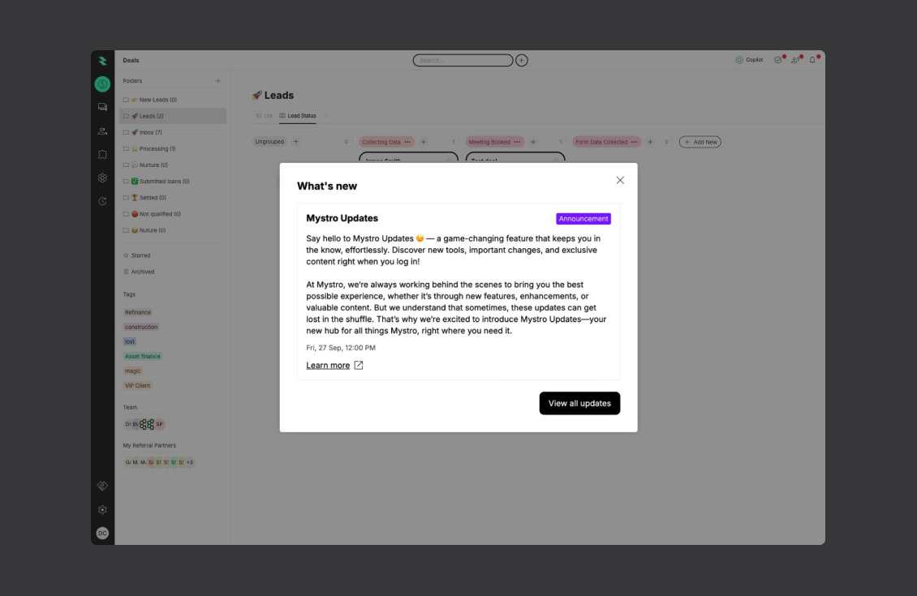Open Collecting Data column options menu
The image size is (917, 596).
[407, 142]
